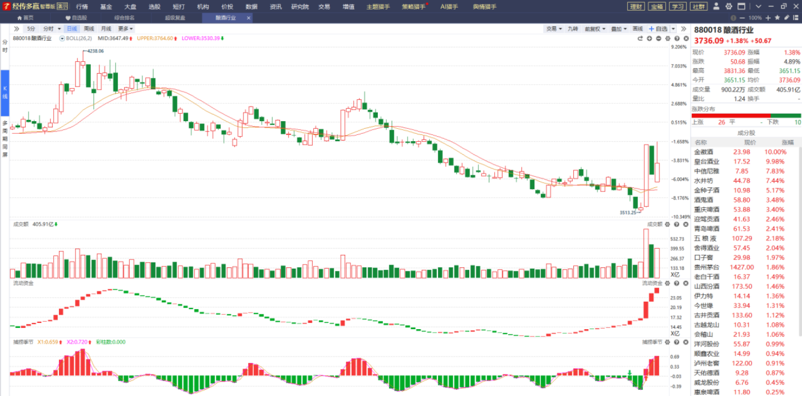Switch to the 超级复盘 tab

[x=175, y=18]
